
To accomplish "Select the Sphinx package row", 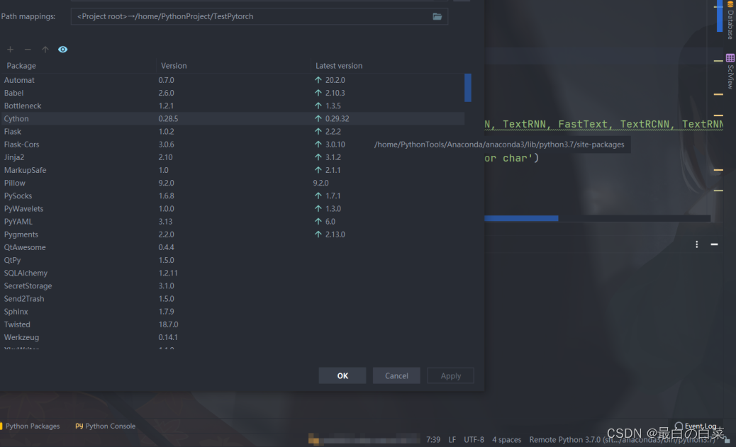I will point(233,312).
